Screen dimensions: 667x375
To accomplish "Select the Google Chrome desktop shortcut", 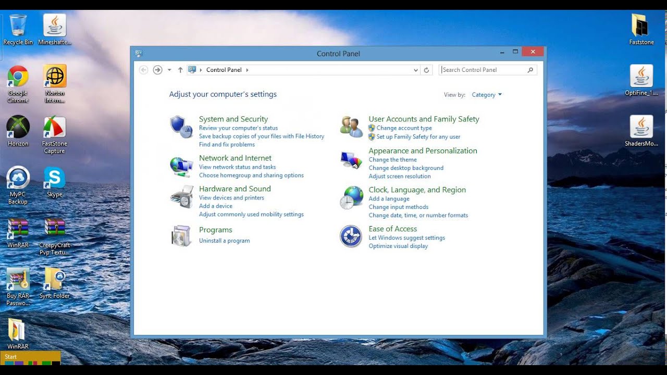I will pyautogui.click(x=18, y=84).
